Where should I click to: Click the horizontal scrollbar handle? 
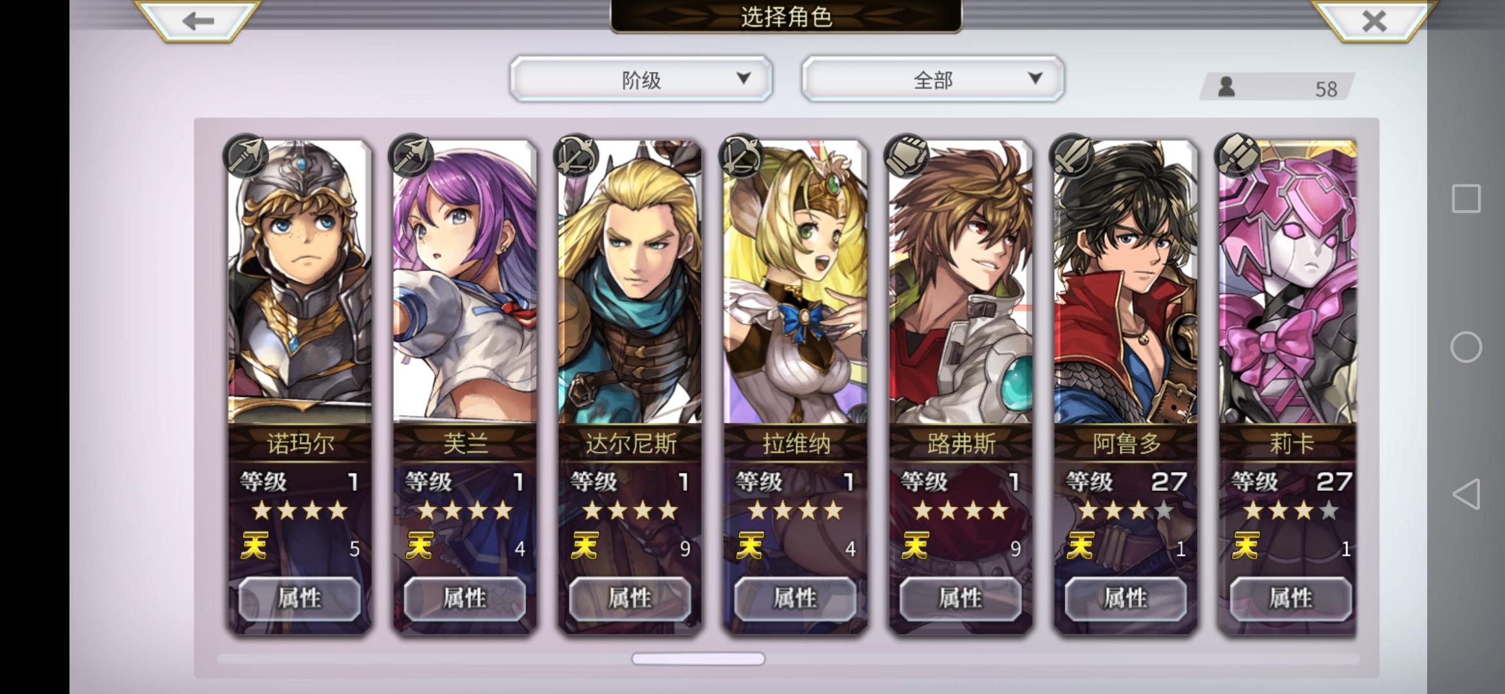tap(698, 659)
